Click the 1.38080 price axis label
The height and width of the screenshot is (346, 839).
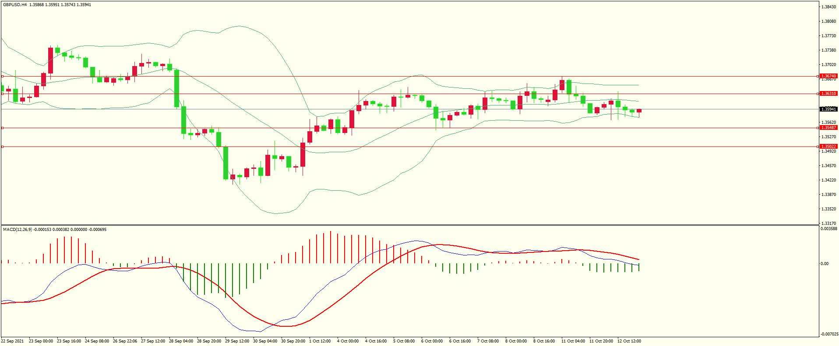coord(829,21)
